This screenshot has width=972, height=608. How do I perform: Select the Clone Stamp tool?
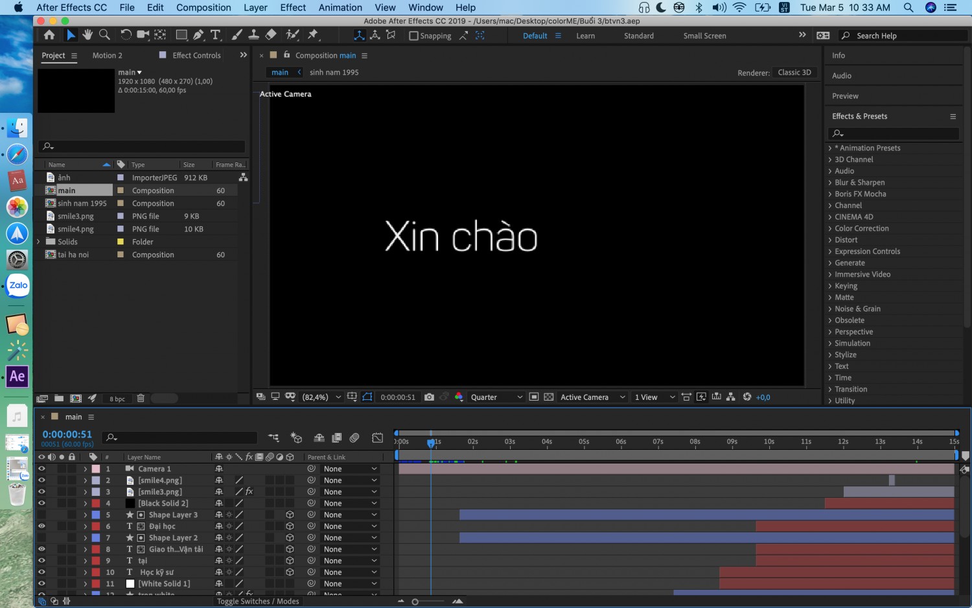[x=254, y=35]
